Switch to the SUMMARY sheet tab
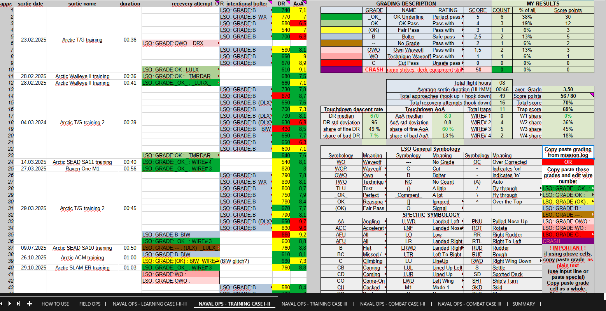The height and width of the screenshot is (311, 606). 524,304
